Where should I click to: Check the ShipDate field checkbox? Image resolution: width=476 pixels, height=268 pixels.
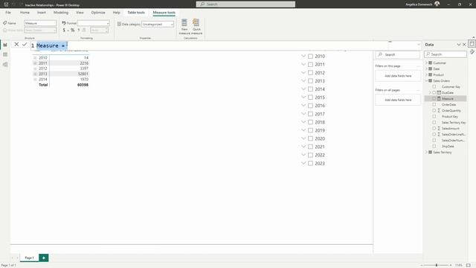click(x=434, y=146)
